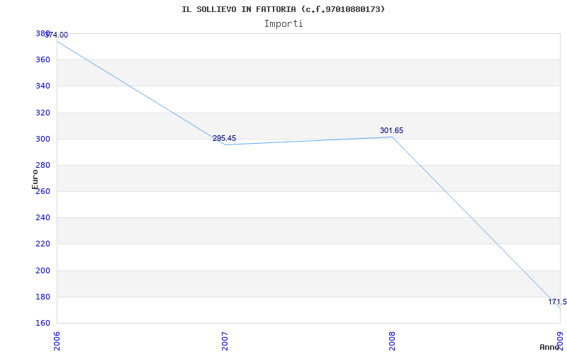
Task: Click the 301.65 data value label
Action: [x=391, y=130]
